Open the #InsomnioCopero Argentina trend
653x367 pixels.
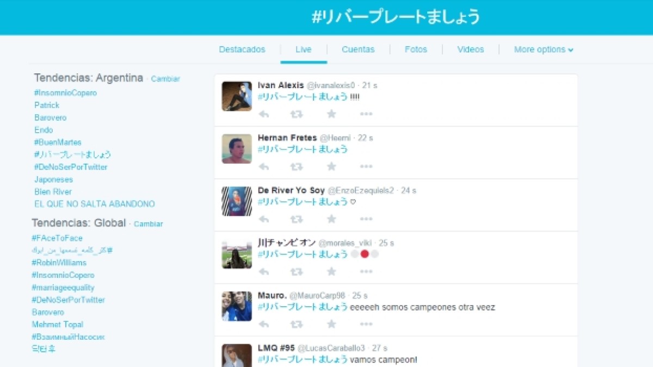tap(65, 93)
